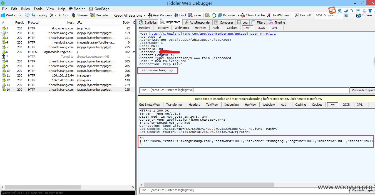Open the Filters tab
The height and width of the screenshot is (195, 375).
pyautogui.click(x=258, y=22)
